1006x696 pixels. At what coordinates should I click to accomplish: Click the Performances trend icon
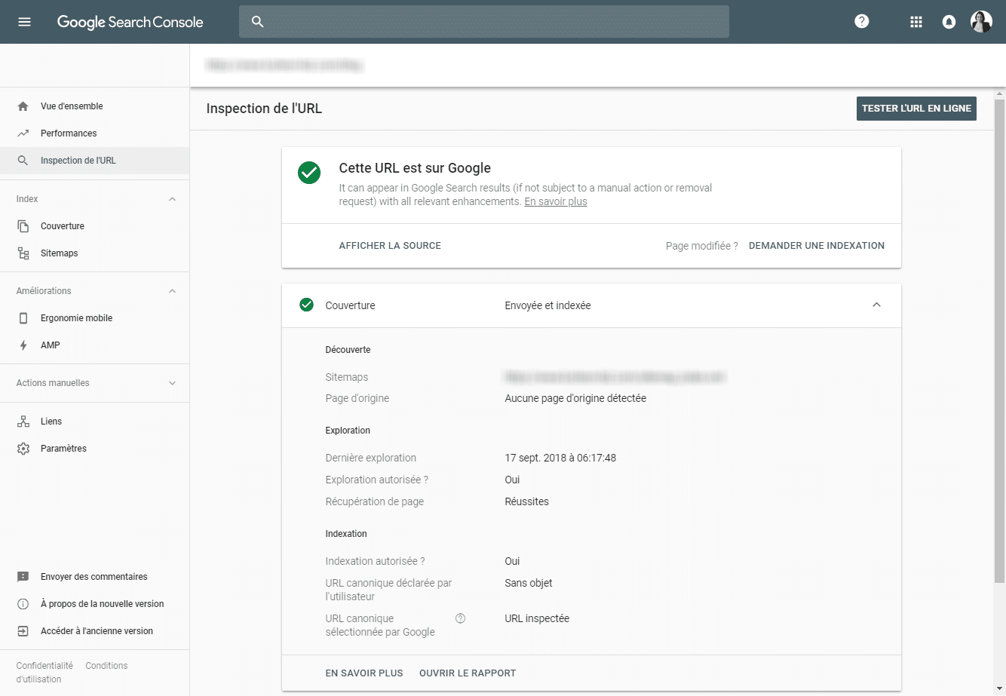click(x=23, y=133)
